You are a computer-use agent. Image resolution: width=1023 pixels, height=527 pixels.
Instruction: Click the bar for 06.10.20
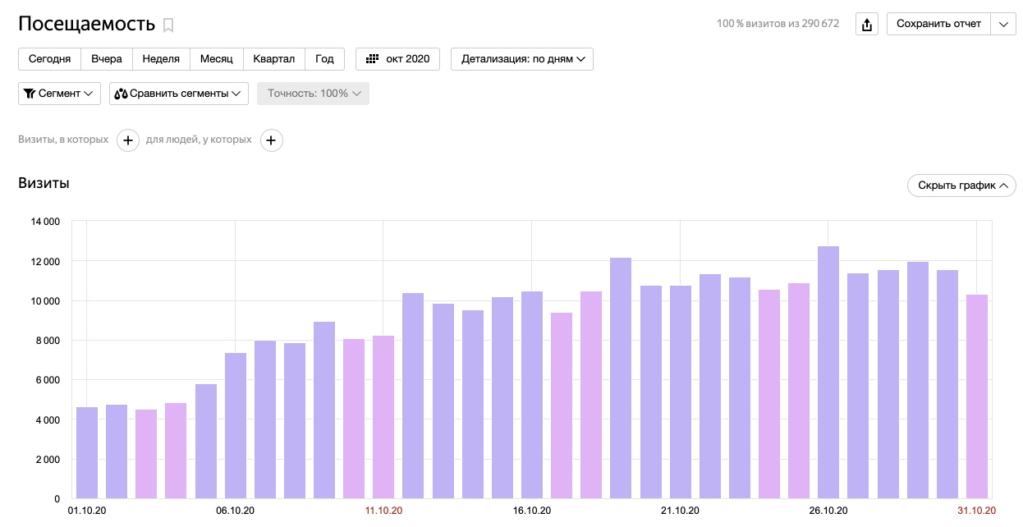click(x=236, y=426)
